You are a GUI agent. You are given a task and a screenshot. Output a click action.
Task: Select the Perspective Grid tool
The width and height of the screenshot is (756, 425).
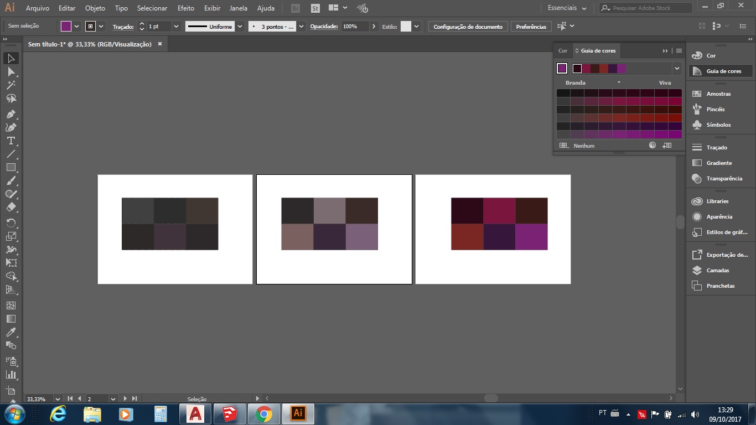pyautogui.click(x=11, y=289)
